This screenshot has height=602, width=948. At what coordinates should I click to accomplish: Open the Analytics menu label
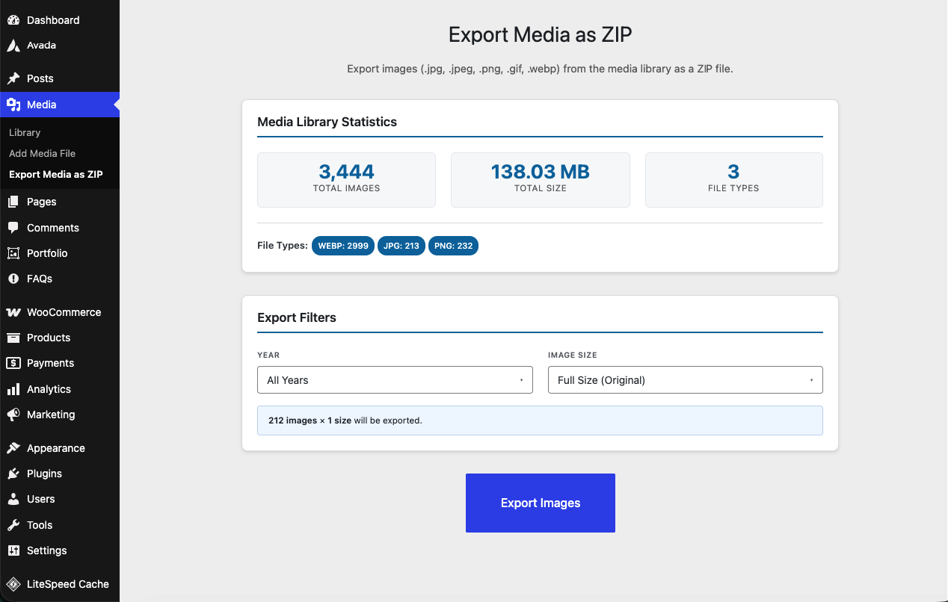coord(49,389)
